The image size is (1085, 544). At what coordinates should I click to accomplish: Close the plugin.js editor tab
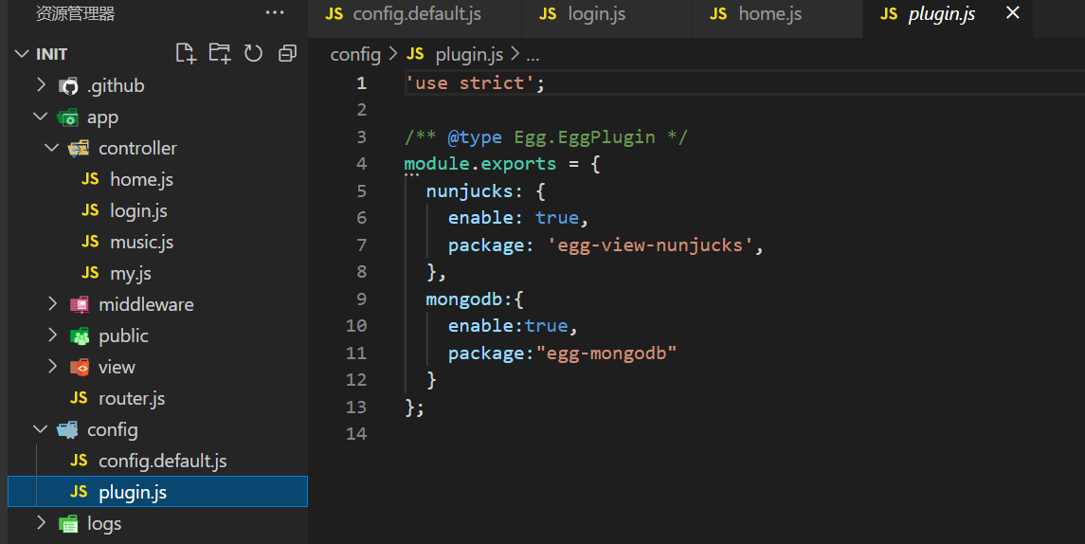pos(1012,13)
